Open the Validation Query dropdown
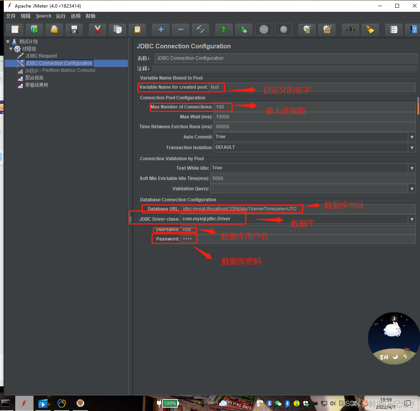This screenshot has width=420, height=411. (412, 189)
